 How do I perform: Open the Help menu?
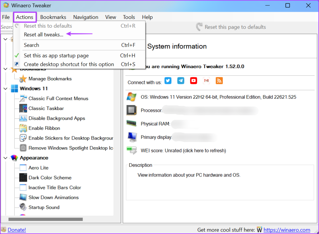[147, 17]
